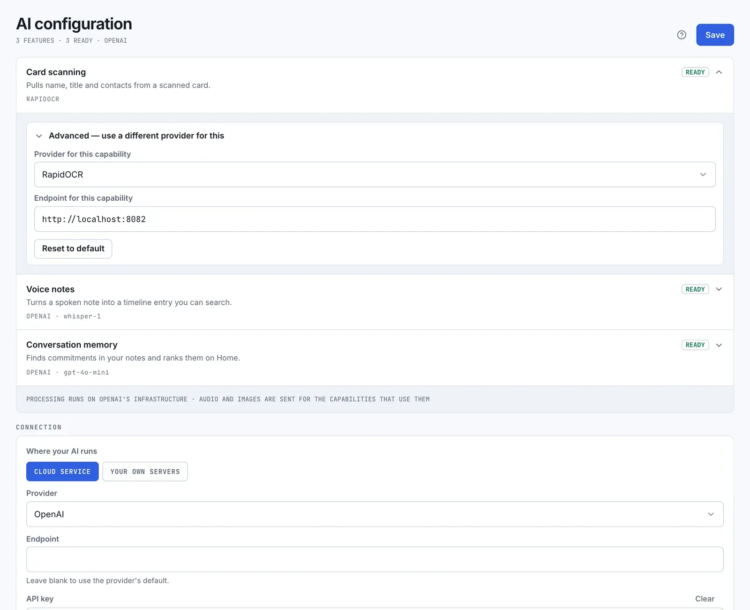Click the CONNECTION section heading
The width and height of the screenshot is (750, 610).
39,427
